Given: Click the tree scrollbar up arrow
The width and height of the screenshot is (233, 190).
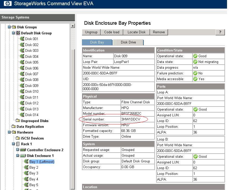Looking at the screenshot, I should (73, 26).
